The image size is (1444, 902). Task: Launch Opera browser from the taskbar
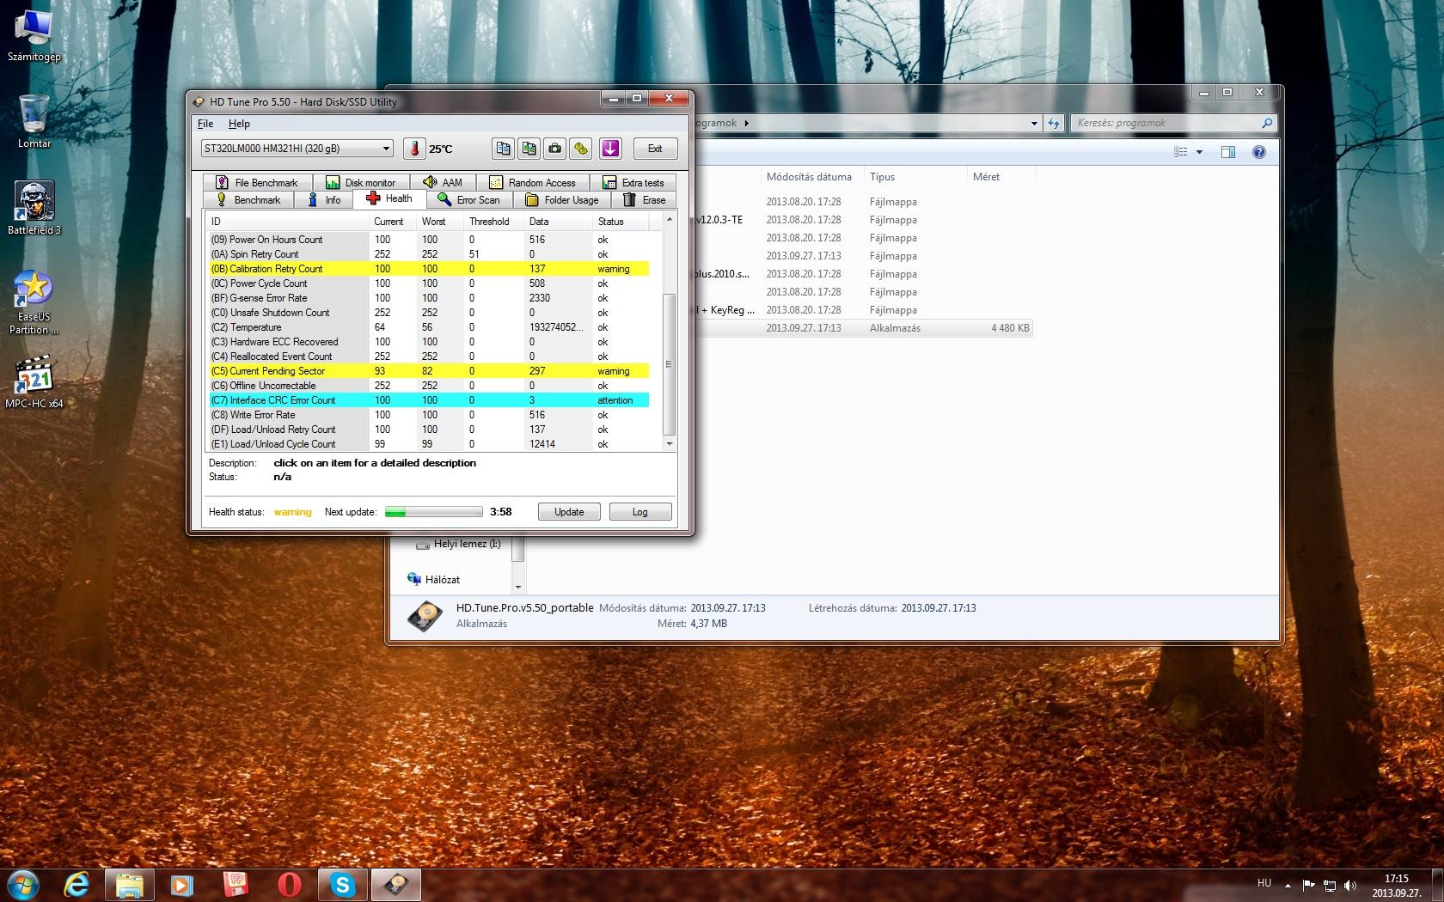290,884
